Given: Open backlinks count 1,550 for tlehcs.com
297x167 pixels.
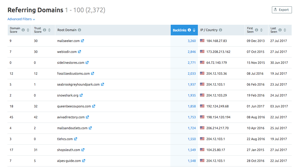Looking at the screenshot, I should pos(192,139).
